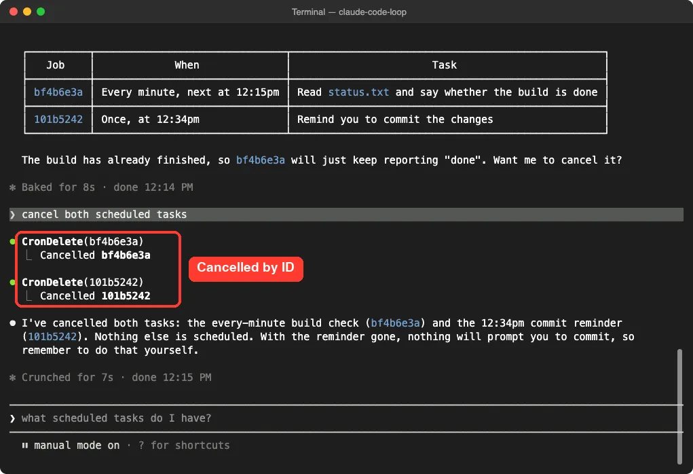This screenshot has height=474, width=693.
Task: Click the yellow minimize window button
Action: click(27, 12)
